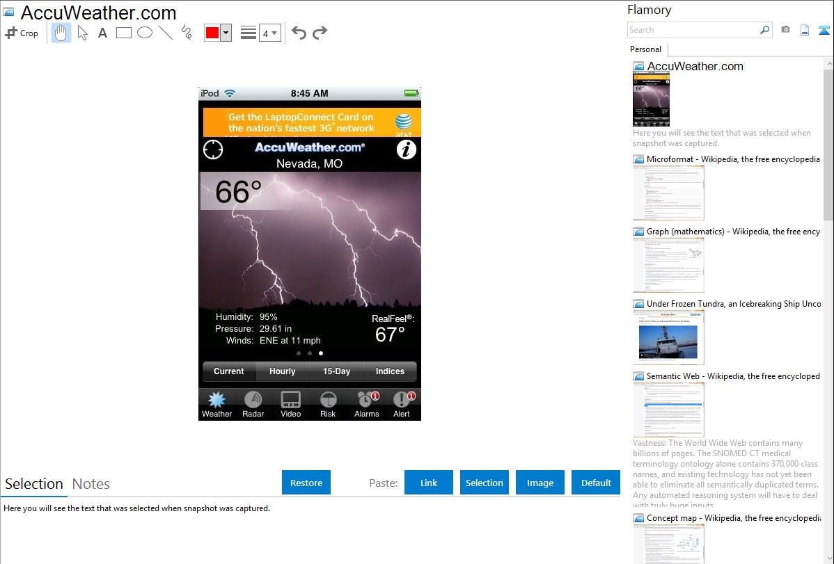Open the color dropdown arrow
Screen dimensions: 834x564
226,33
